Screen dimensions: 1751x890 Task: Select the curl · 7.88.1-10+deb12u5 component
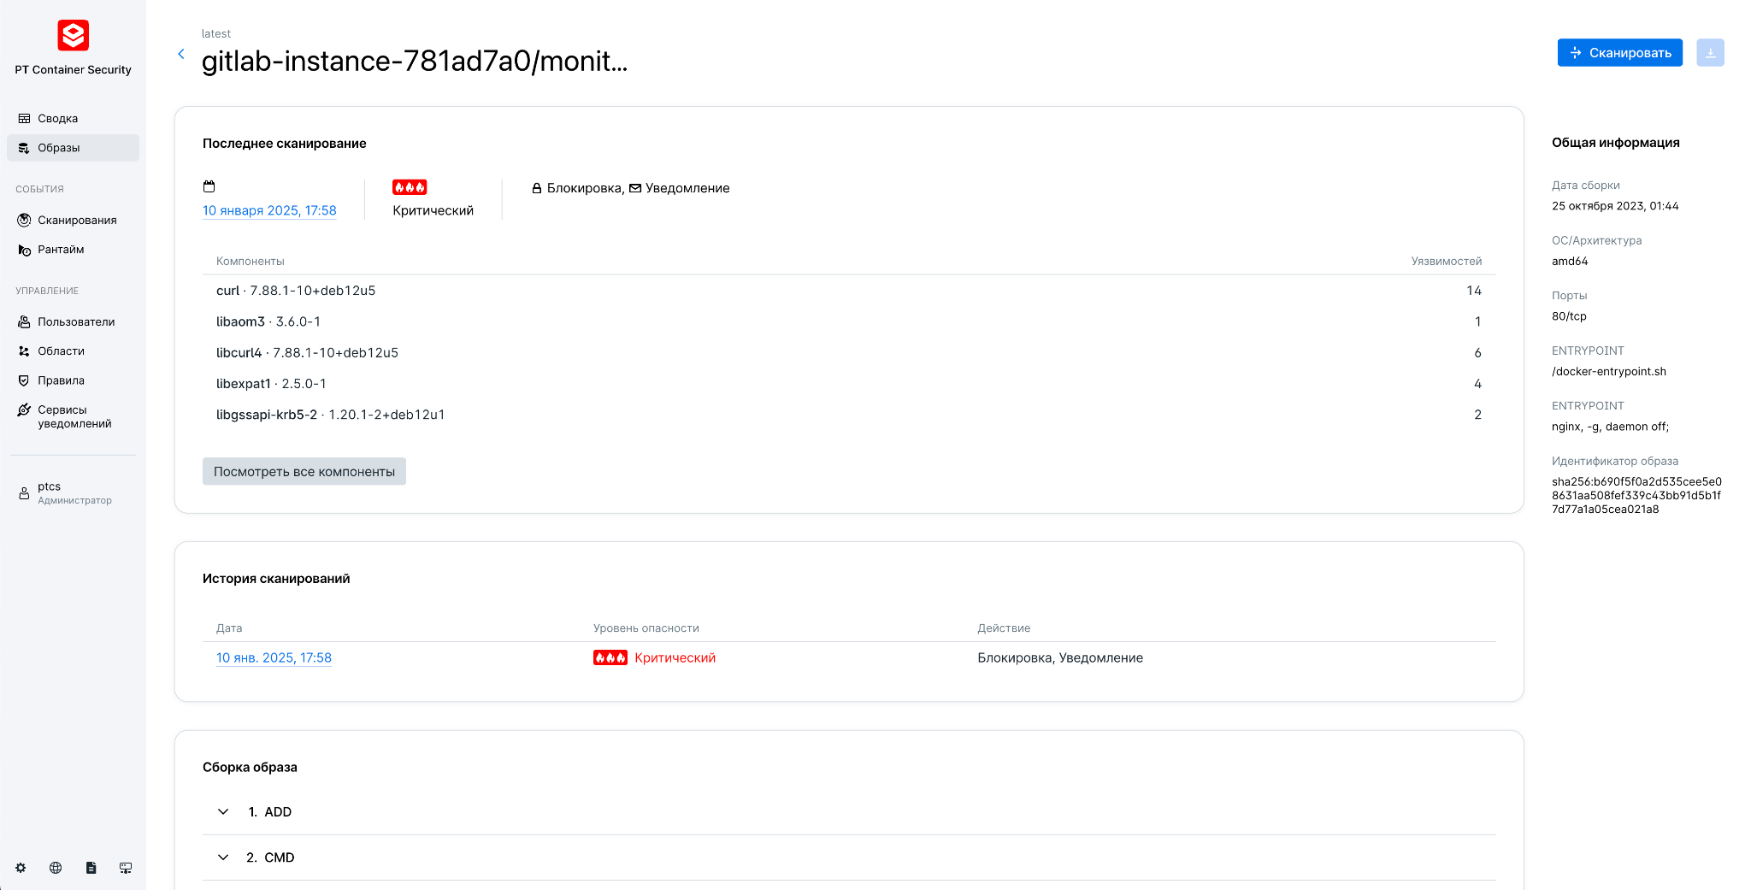click(x=296, y=291)
